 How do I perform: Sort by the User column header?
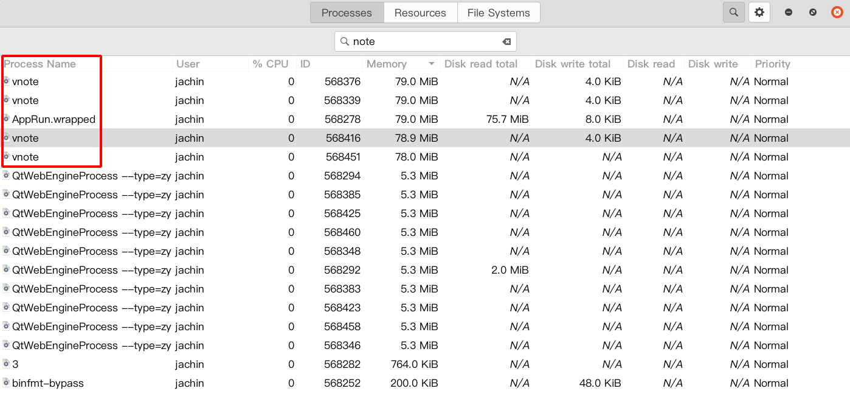(188, 64)
